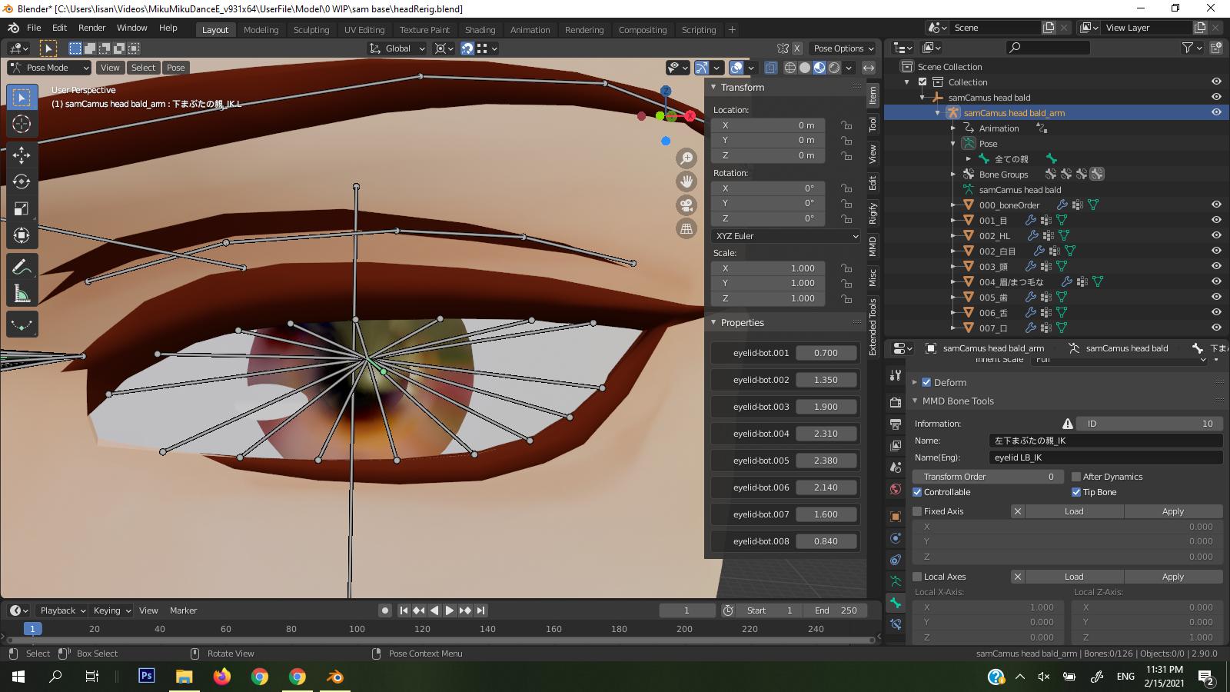Switch perspective/orthographic grid icon
This screenshot has height=692, width=1230.
(686, 228)
